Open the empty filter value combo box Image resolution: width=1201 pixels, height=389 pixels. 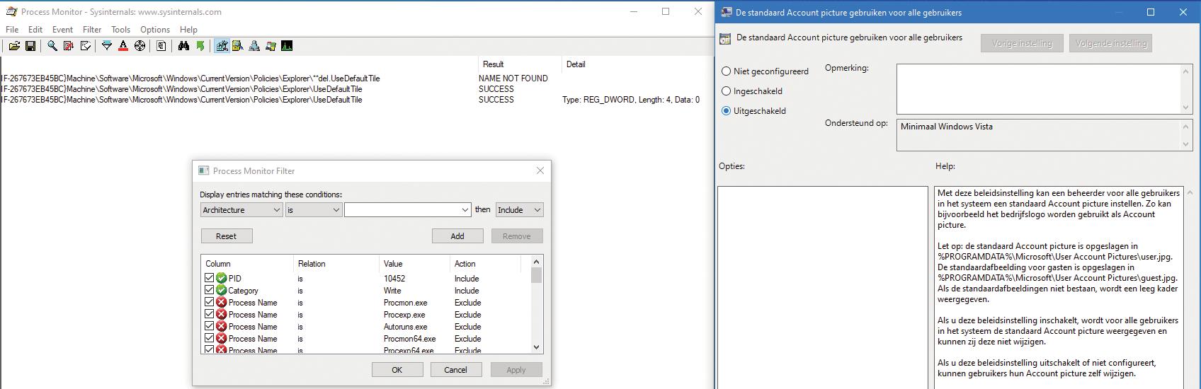tap(408, 210)
